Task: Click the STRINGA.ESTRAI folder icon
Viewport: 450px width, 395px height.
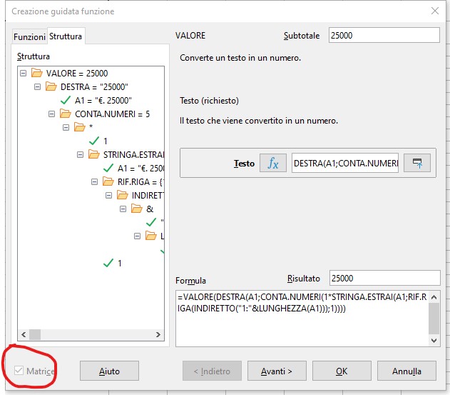Action: (93, 154)
